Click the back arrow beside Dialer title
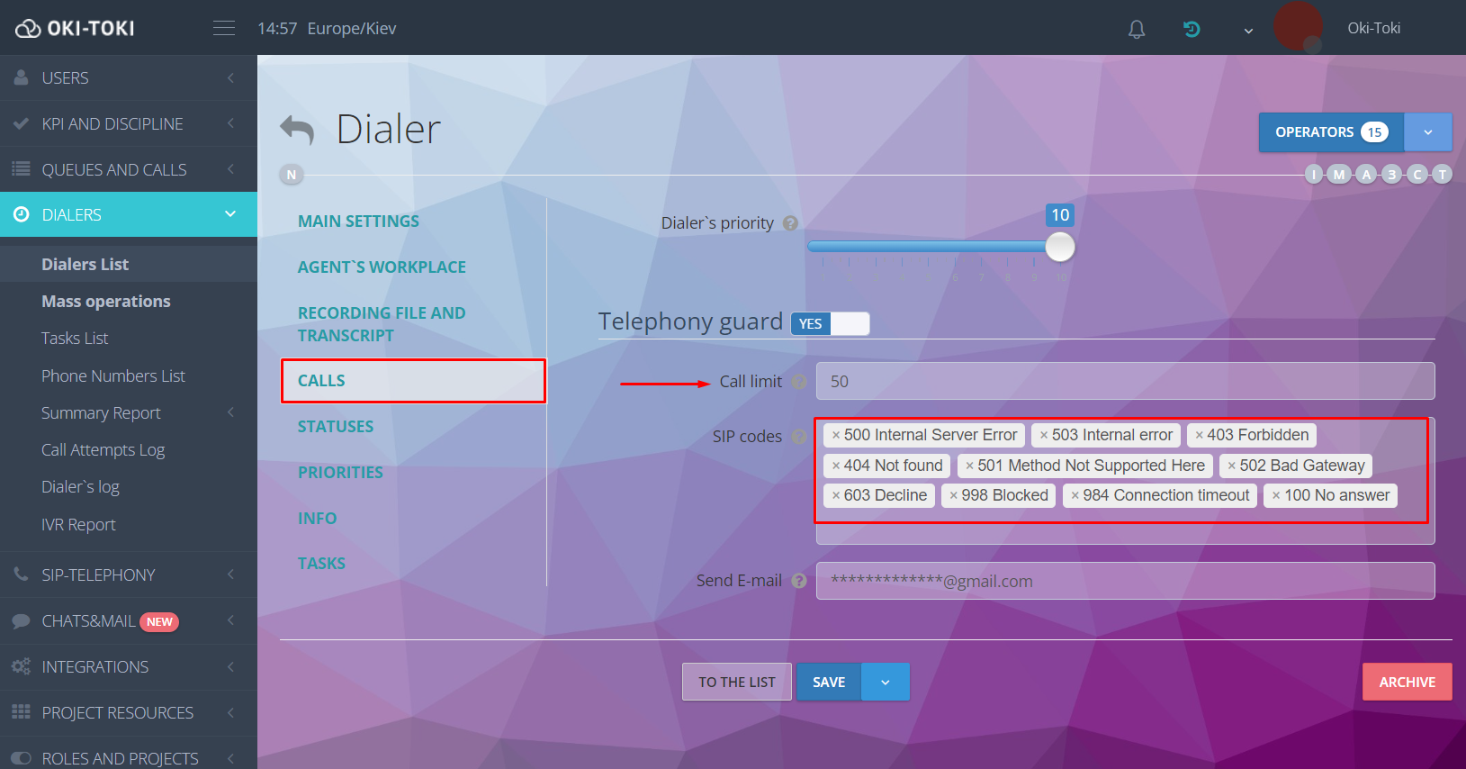The width and height of the screenshot is (1466, 769). point(297,130)
